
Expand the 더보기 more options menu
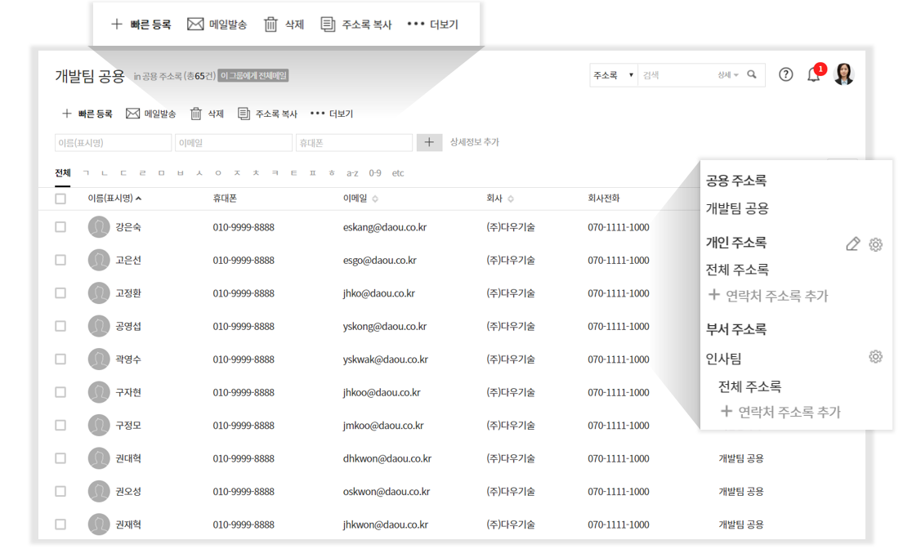pos(323,113)
